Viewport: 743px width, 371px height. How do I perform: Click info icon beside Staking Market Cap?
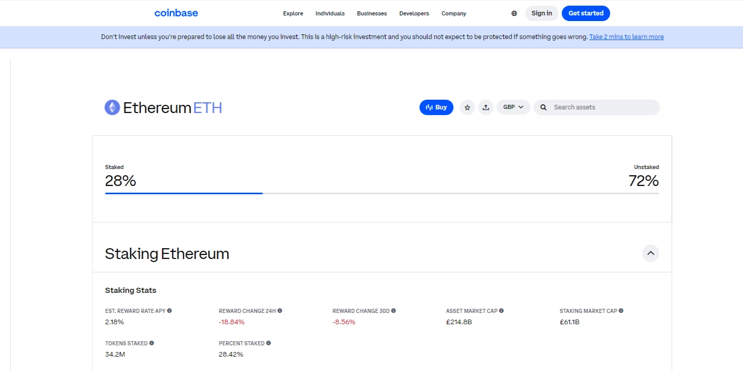pyautogui.click(x=621, y=311)
